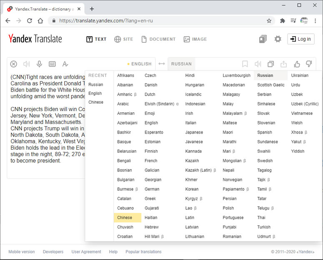Select the bold Russian language entry

click(x=270, y=75)
